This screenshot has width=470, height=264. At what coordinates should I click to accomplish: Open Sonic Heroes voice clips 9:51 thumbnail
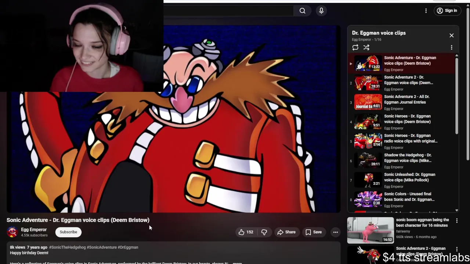[x=368, y=122]
